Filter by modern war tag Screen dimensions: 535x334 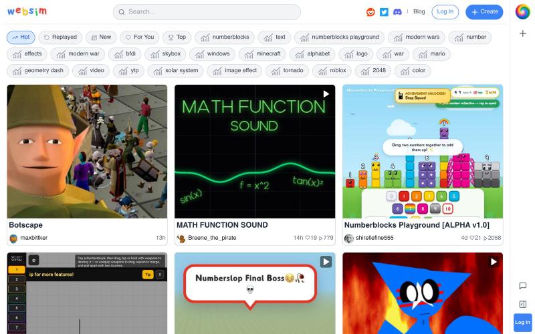point(78,54)
